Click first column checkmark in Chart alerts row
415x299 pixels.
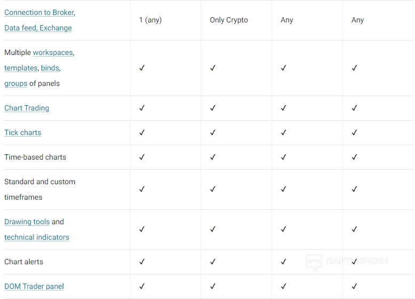pyautogui.click(x=142, y=262)
